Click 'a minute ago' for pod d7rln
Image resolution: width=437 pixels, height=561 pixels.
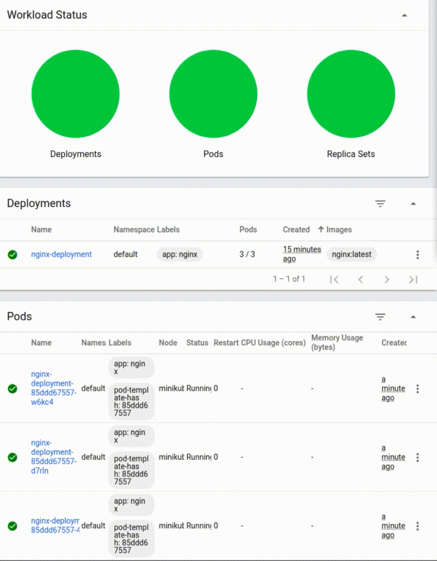393,457
